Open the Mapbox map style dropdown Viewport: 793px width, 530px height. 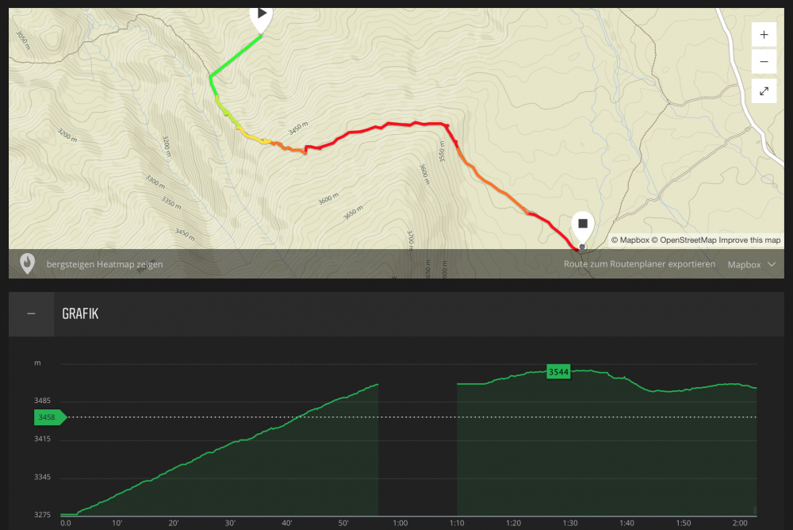(x=750, y=264)
